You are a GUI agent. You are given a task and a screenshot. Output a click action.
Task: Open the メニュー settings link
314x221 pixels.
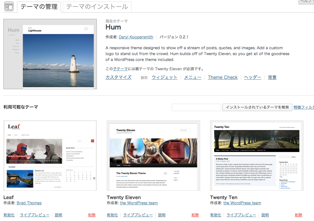point(193,77)
